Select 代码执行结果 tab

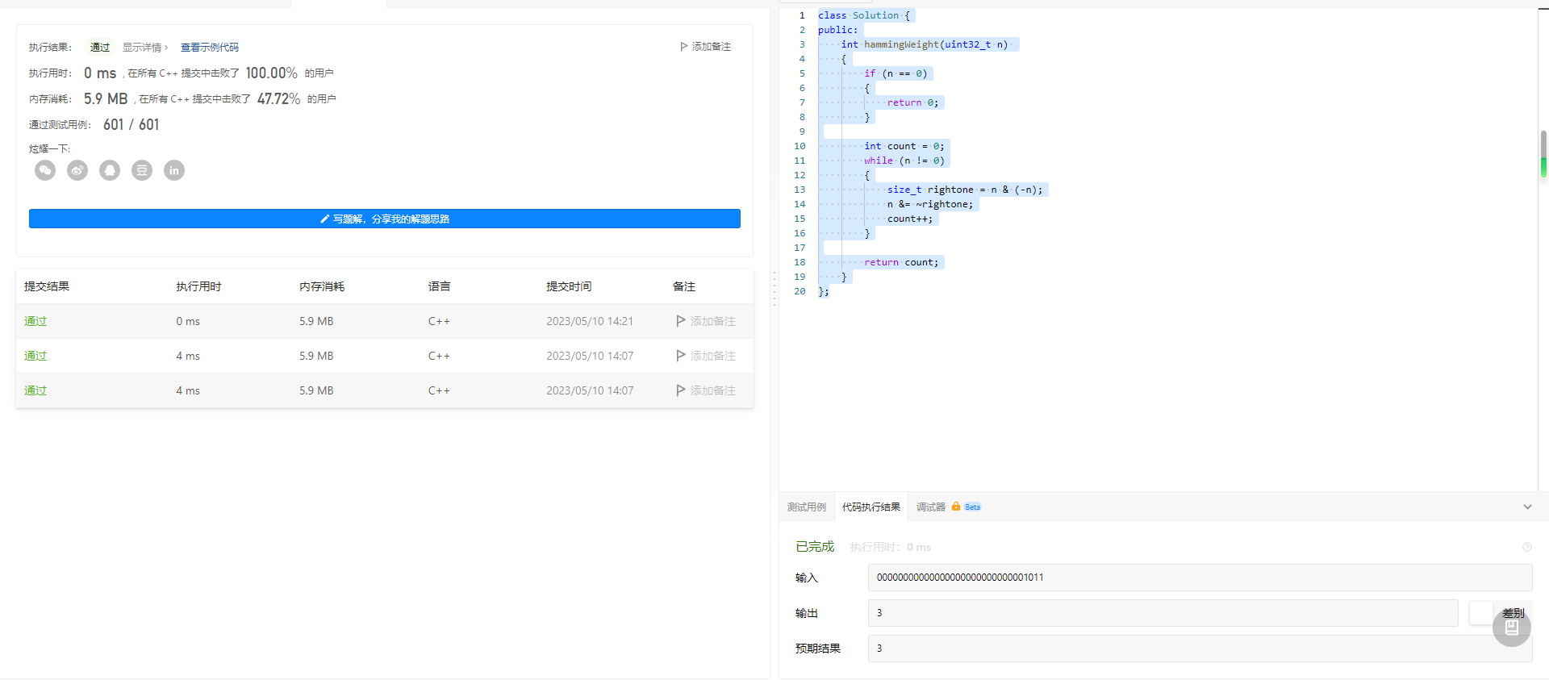coord(871,507)
